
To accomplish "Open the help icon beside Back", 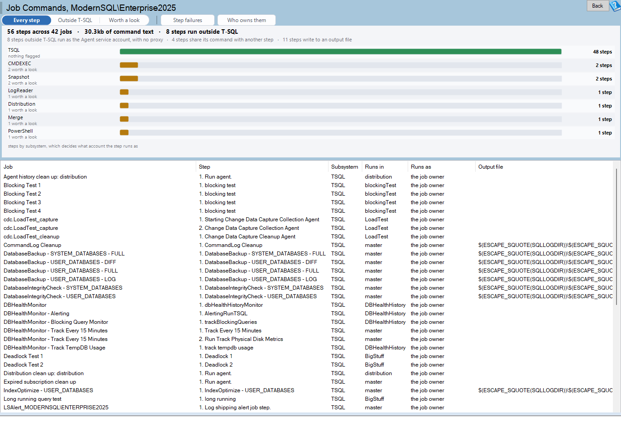I will pos(615,6).
